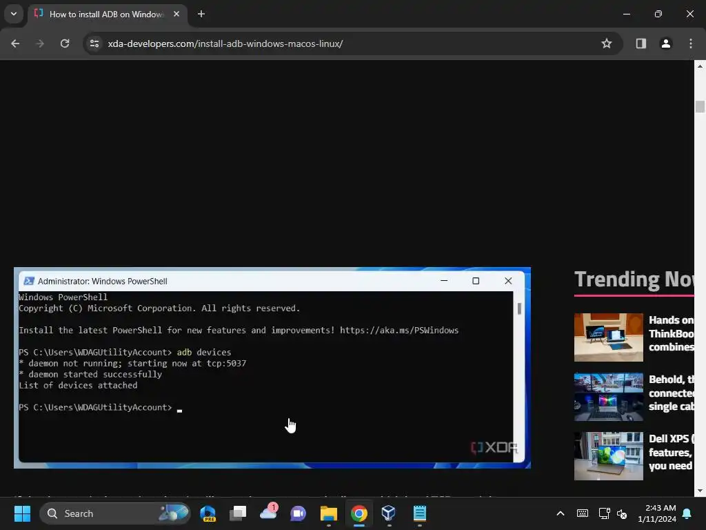Screen dimensions: 706x530
Task: Open the notifications bell
Action: coord(687,513)
